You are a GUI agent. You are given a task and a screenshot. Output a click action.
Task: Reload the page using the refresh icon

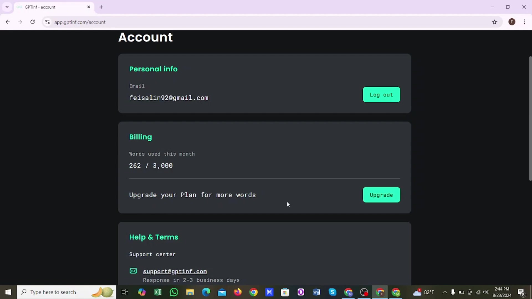pos(32,22)
